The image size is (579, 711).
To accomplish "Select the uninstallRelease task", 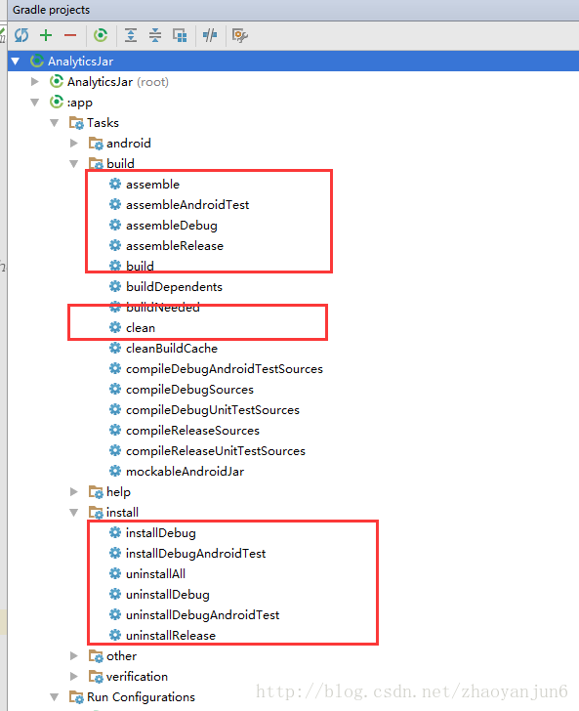I will click(x=171, y=635).
